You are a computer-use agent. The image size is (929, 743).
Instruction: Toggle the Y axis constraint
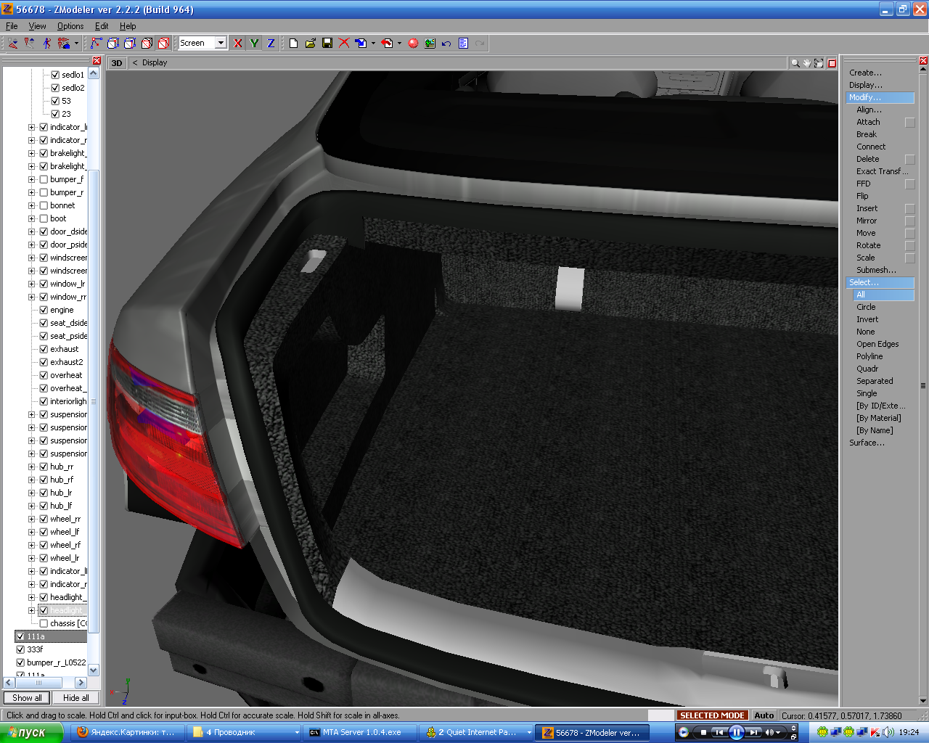pyautogui.click(x=254, y=44)
